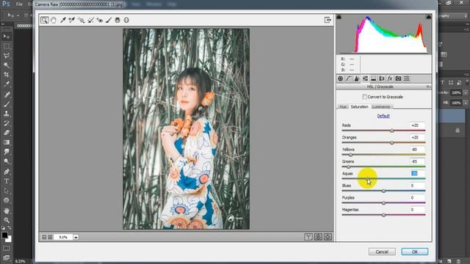Viewport: 470px width, 264px height.
Task: Click the Yellows saturation slider handle
Action: 350,155
